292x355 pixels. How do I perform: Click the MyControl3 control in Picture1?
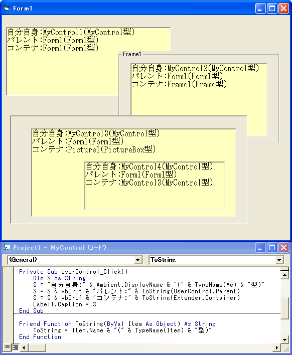[x=57, y=181]
